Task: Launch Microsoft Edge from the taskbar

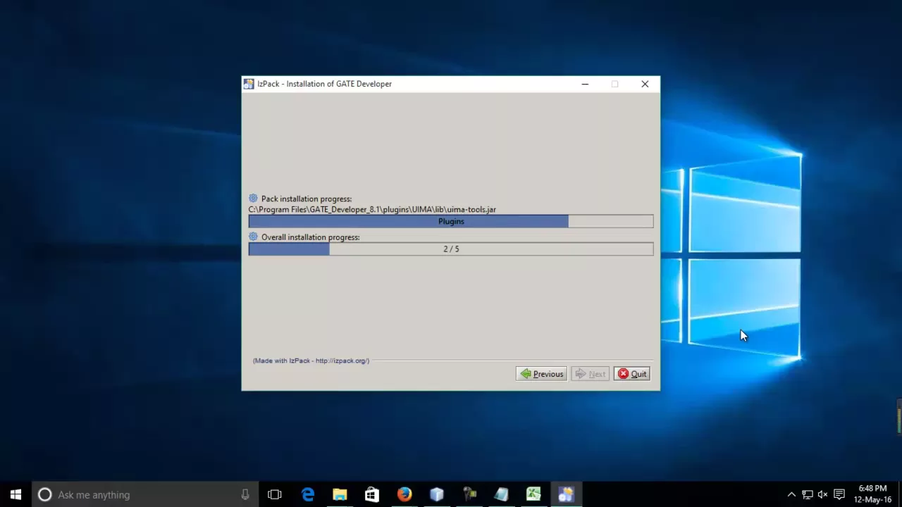Action: pyautogui.click(x=308, y=495)
